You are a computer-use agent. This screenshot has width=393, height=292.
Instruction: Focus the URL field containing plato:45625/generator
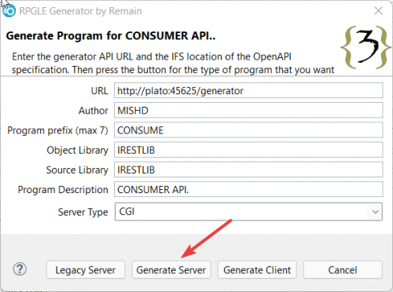pyautogui.click(x=248, y=90)
